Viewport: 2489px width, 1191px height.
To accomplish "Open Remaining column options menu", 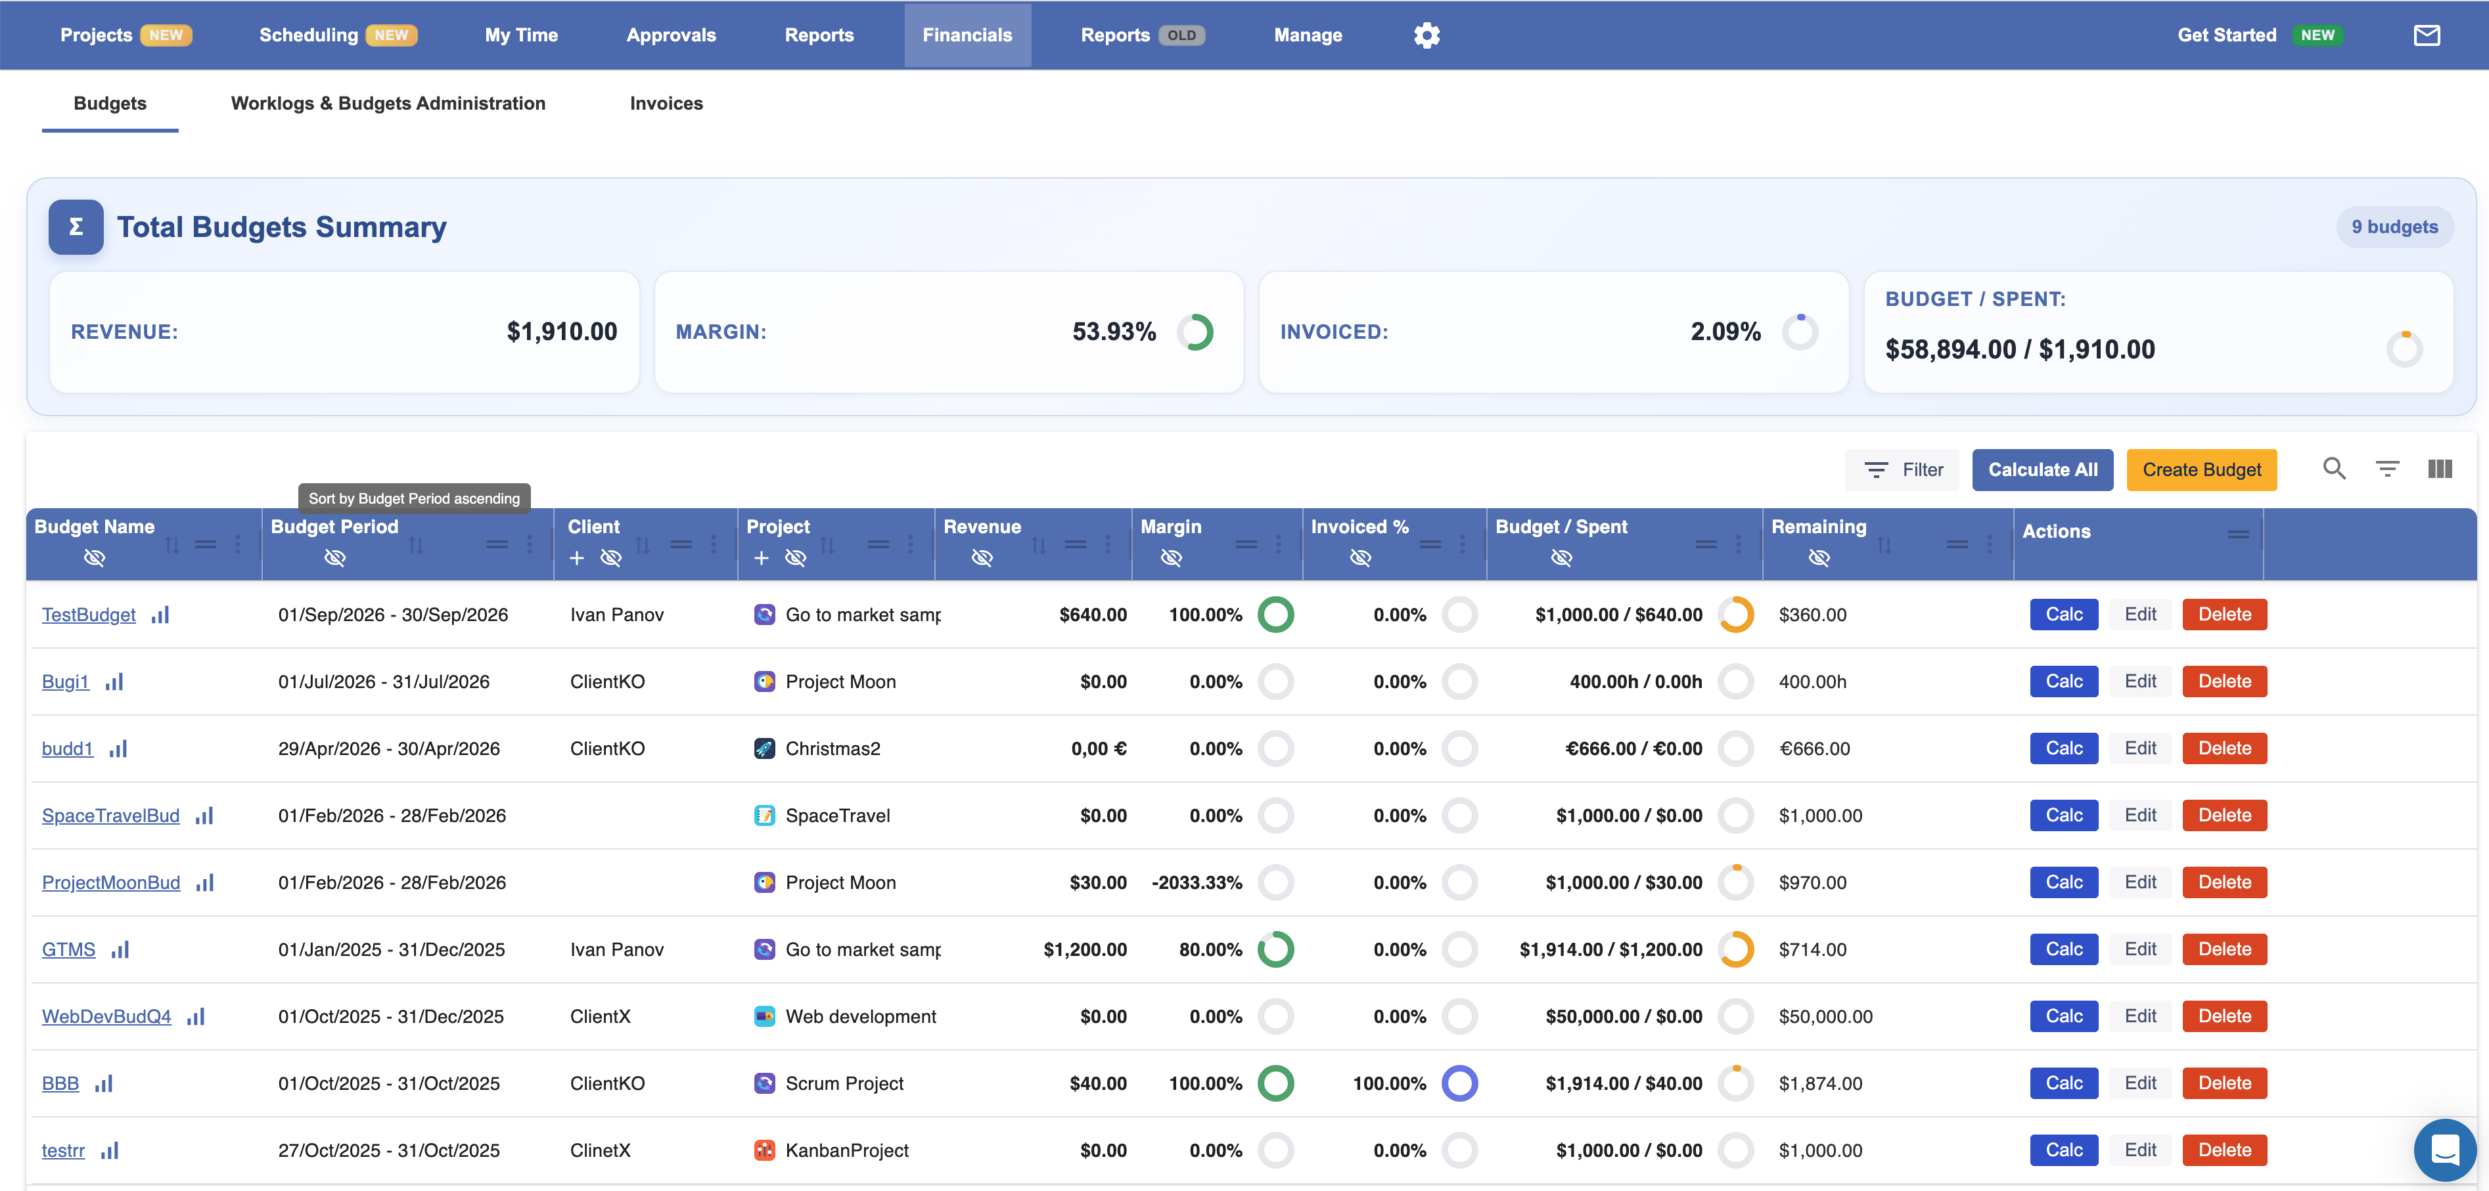I will (x=1990, y=544).
